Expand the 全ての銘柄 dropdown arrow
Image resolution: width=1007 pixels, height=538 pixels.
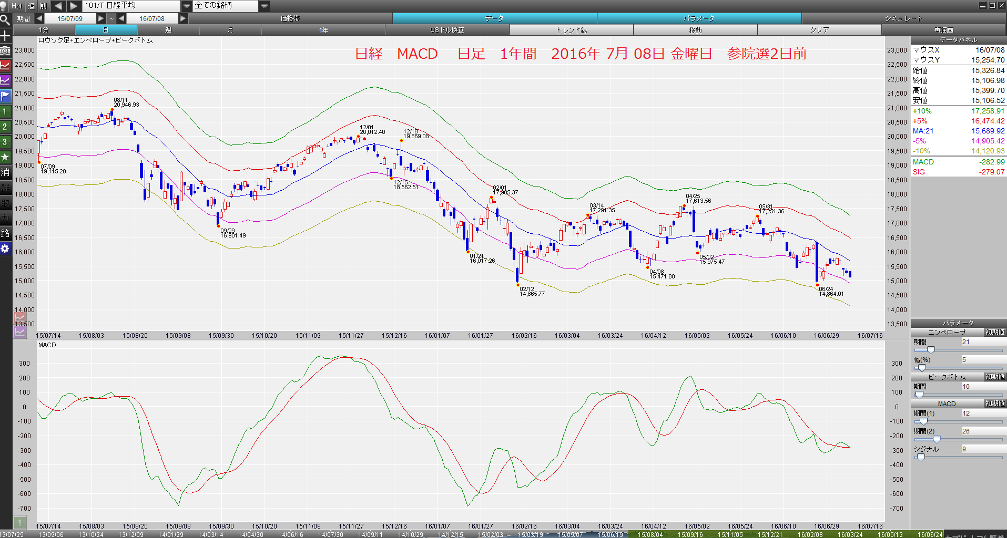(x=265, y=6)
